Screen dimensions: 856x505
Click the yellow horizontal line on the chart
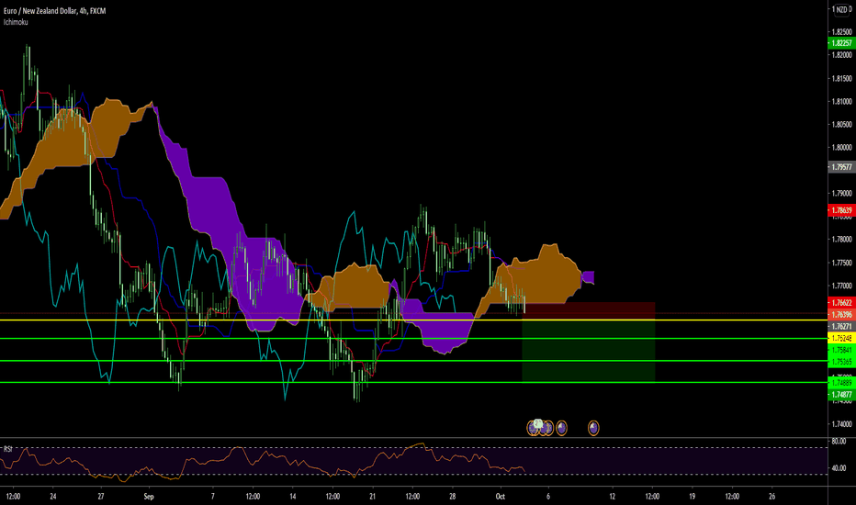pos(413,320)
